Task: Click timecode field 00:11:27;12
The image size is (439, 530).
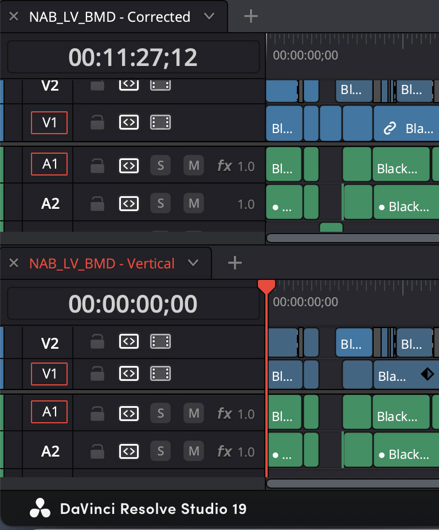Action: pos(133,57)
